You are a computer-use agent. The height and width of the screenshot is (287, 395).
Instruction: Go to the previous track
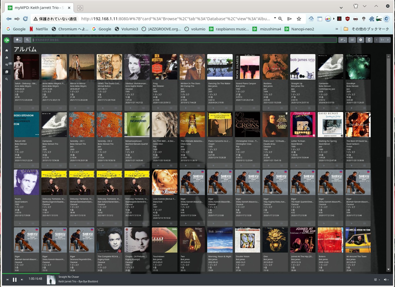[x=7, y=280]
